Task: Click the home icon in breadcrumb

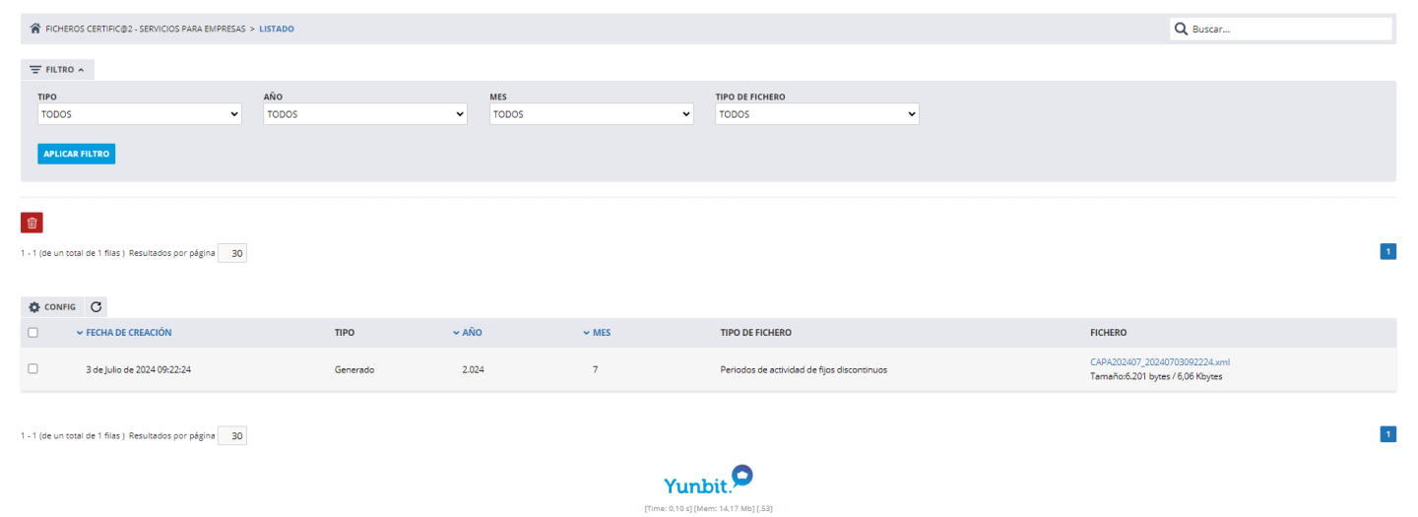Action: (x=35, y=29)
